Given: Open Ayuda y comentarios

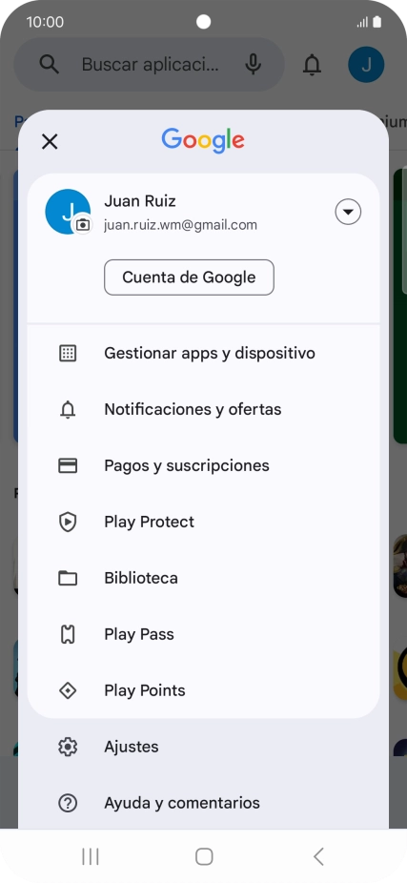Looking at the screenshot, I should click(203, 803).
